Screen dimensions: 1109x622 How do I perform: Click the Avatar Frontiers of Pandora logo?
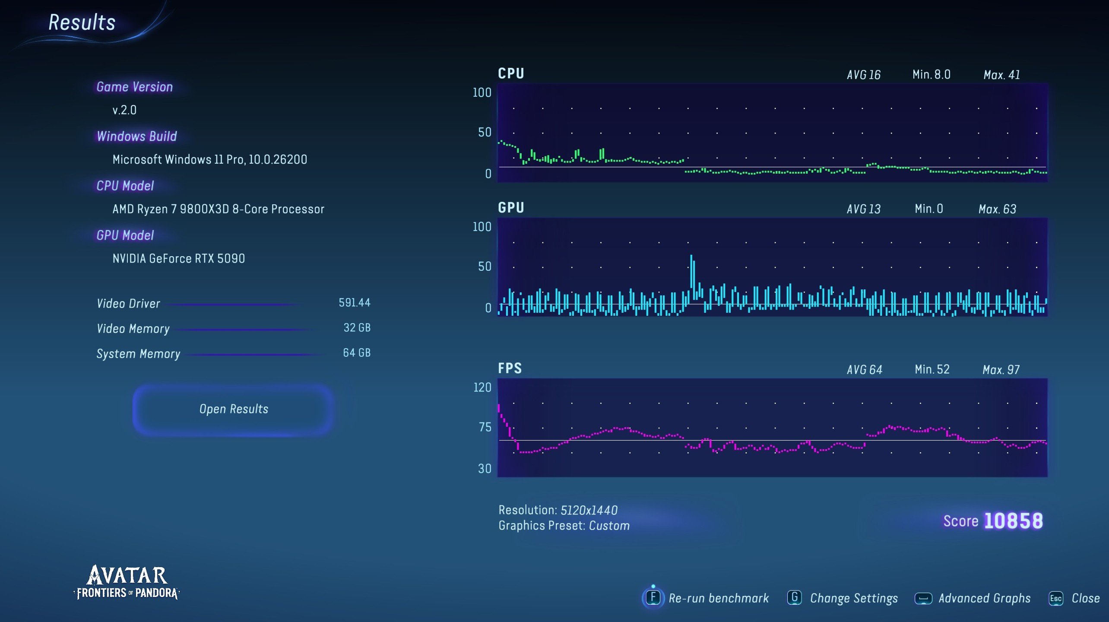click(x=127, y=582)
